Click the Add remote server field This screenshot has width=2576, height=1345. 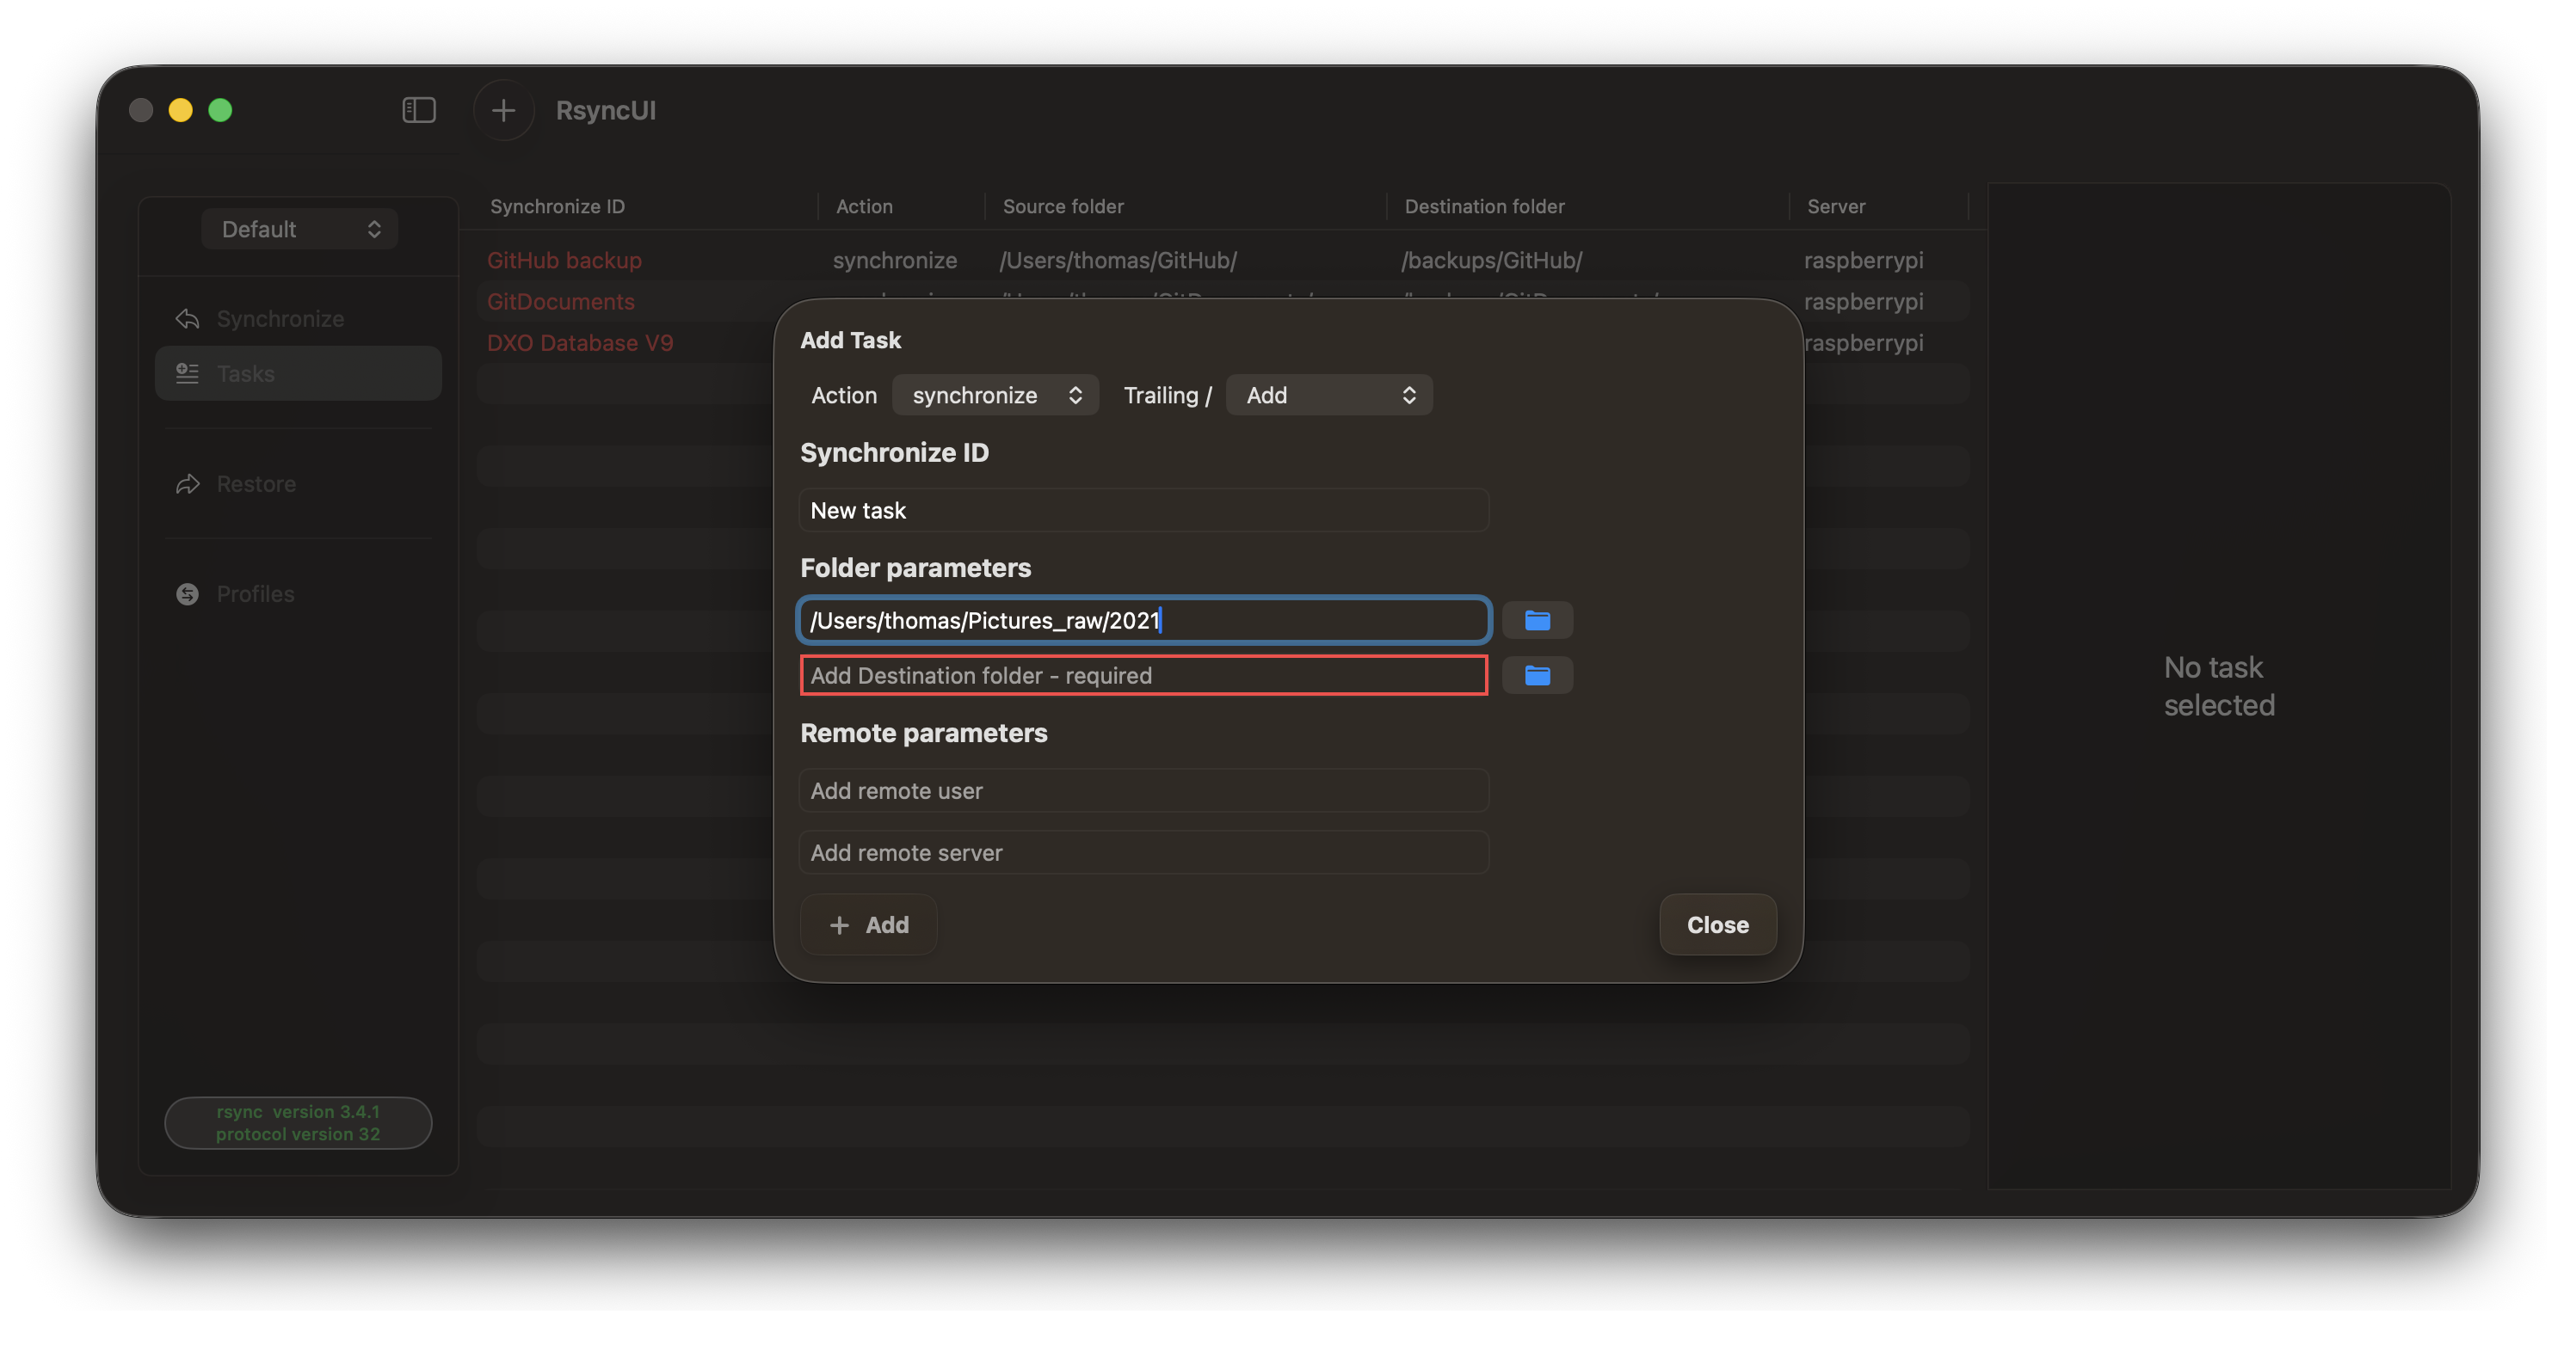pyautogui.click(x=1143, y=852)
